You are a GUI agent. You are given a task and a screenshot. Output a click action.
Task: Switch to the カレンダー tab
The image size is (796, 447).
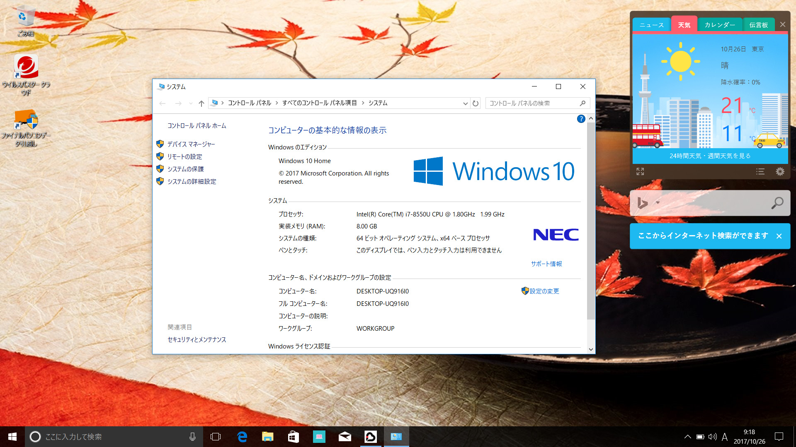720,25
